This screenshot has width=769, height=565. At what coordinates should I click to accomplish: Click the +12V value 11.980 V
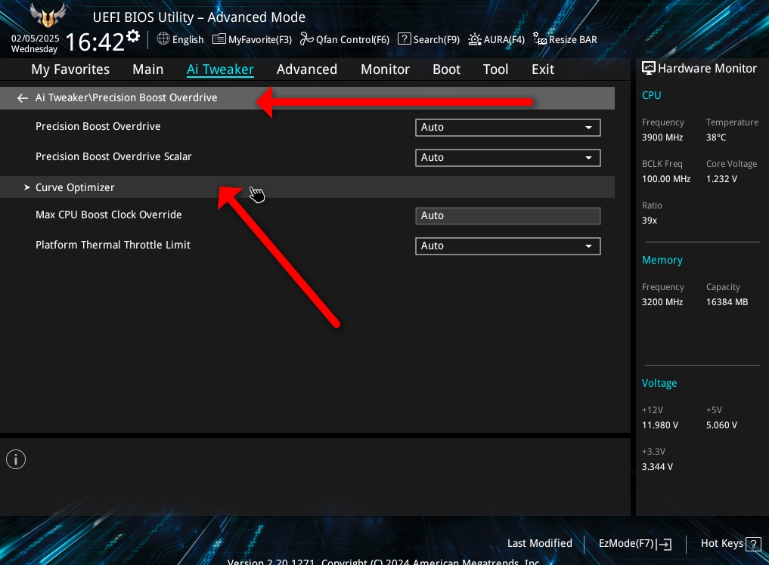pos(660,425)
